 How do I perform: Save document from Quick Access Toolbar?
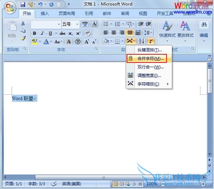[x=23, y=5]
